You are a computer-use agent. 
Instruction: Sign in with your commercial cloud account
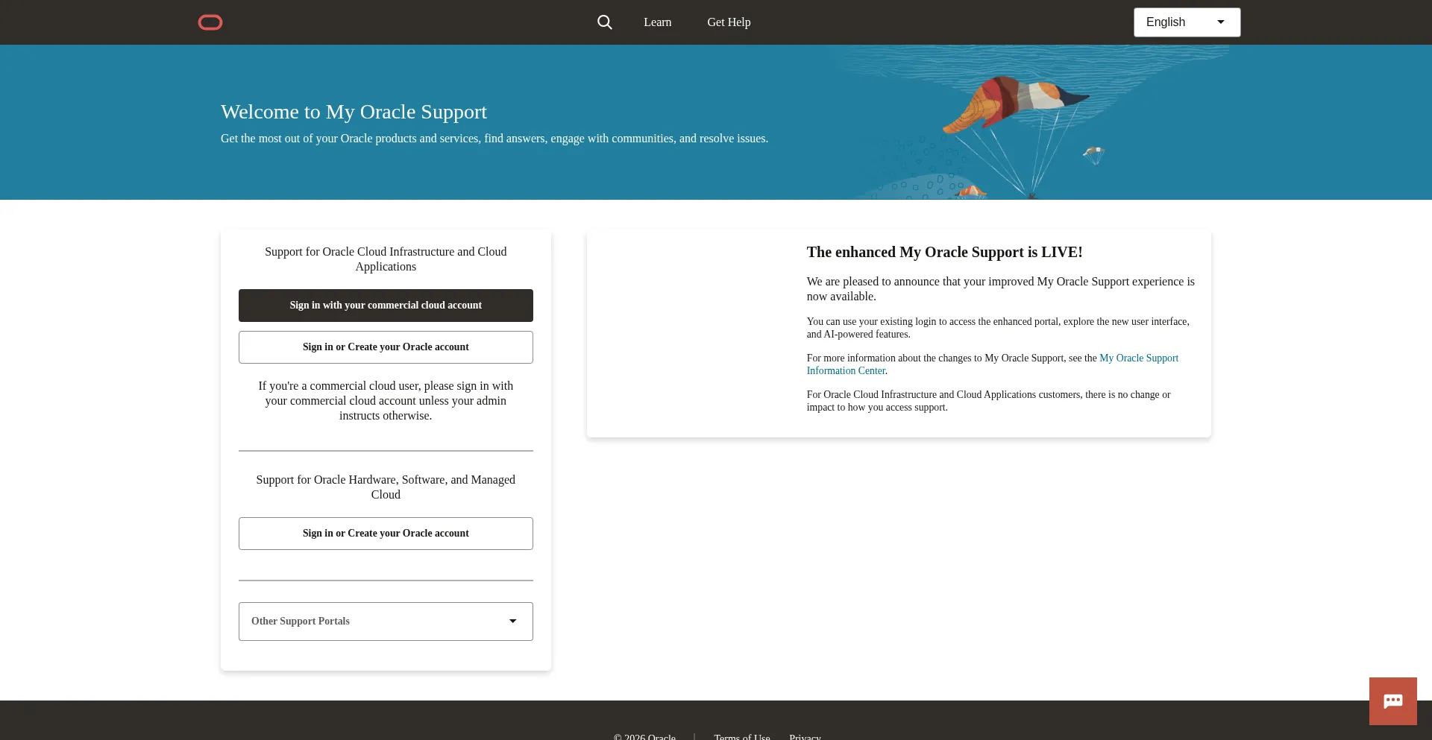386,306
